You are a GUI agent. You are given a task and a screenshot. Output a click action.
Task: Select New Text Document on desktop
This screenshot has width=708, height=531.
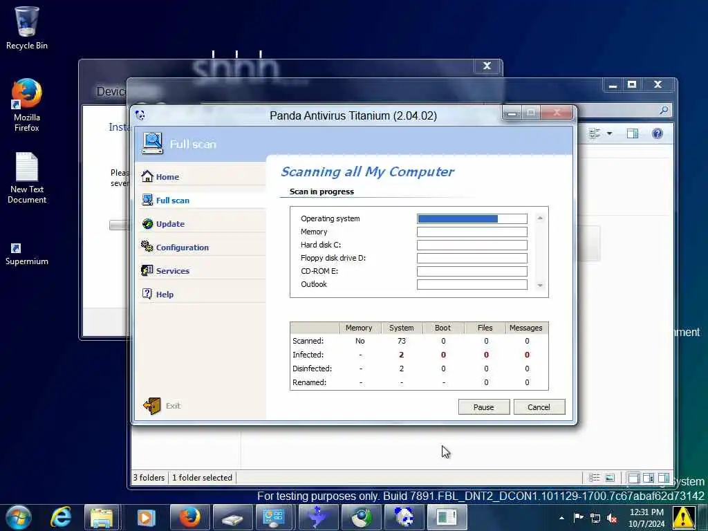click(x=27, y=178)
